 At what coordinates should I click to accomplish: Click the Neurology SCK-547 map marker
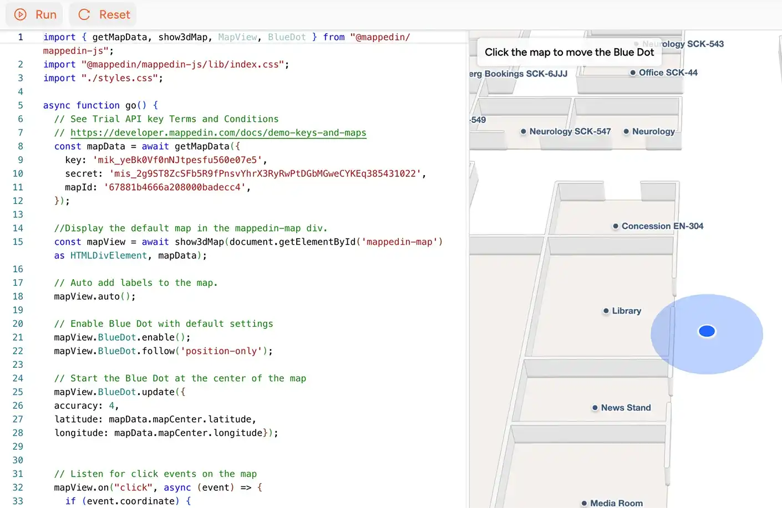tap(524, 131)
